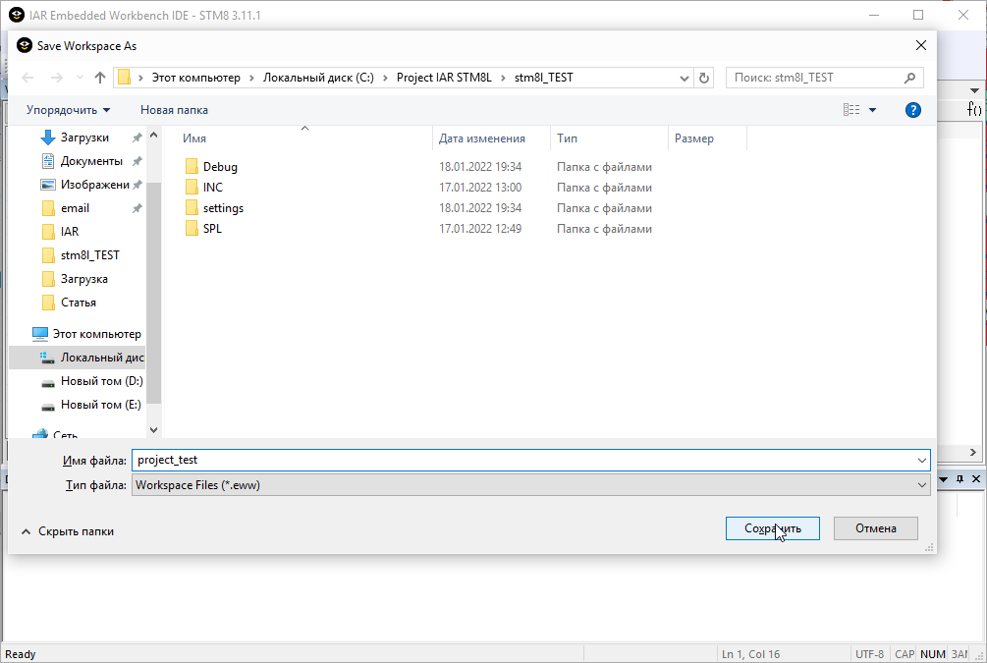
Task: Click the Сохранить button
Action: click(x=772, y=528)
